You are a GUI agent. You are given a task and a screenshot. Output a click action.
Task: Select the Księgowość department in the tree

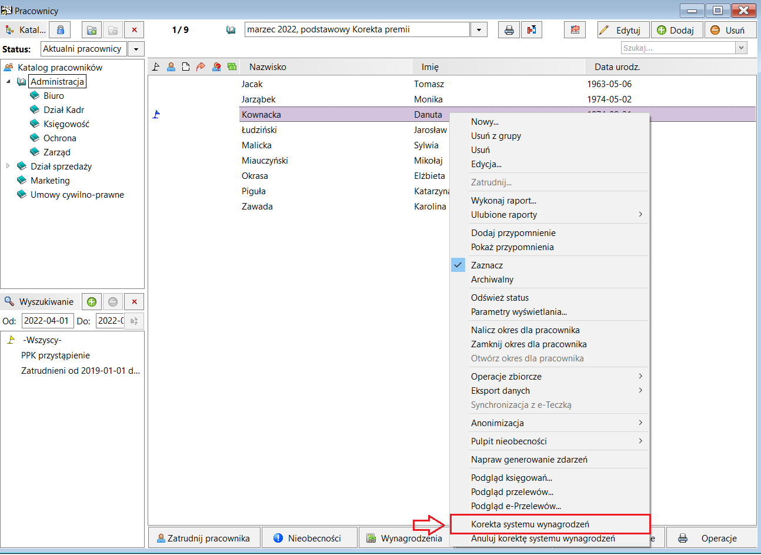[66, 124]
